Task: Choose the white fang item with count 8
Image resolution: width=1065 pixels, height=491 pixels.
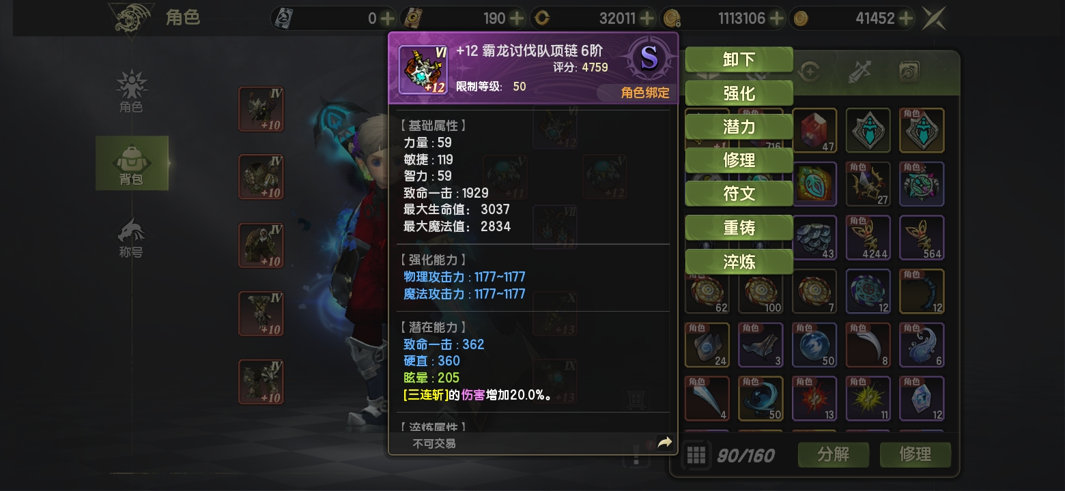Action: [868, 345]
